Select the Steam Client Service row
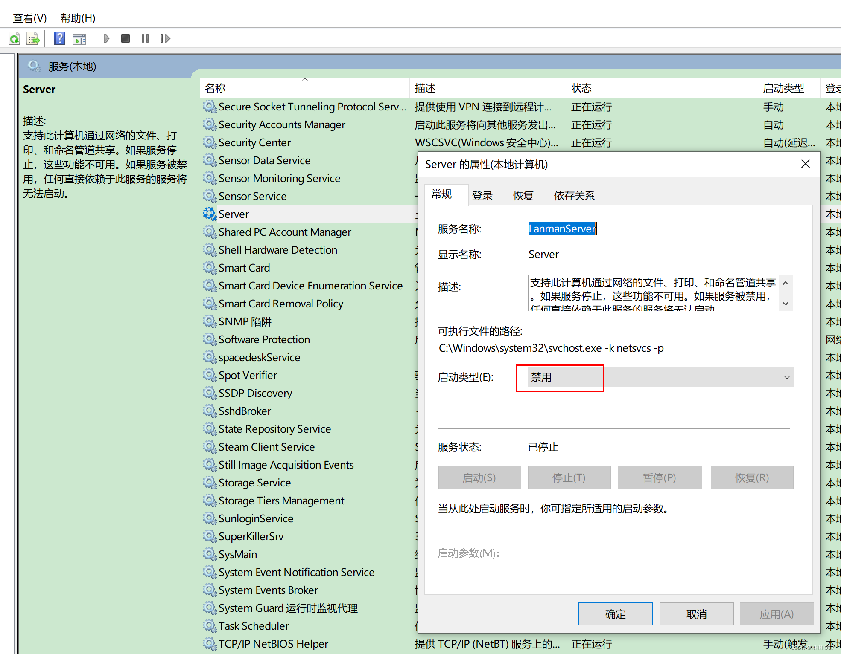The height and width of the screenshot is (654, 841). click(266, 447)
